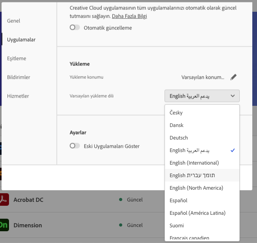Open the Genel settings tab
The image size is (257, 243).
pyautogui.click(x=14, y=21)
